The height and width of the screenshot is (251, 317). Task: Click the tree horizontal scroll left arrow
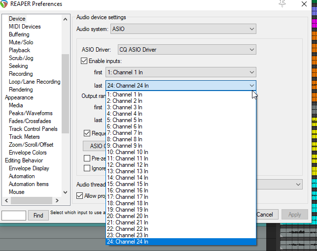pyautogui.click(x=6, y=200)
